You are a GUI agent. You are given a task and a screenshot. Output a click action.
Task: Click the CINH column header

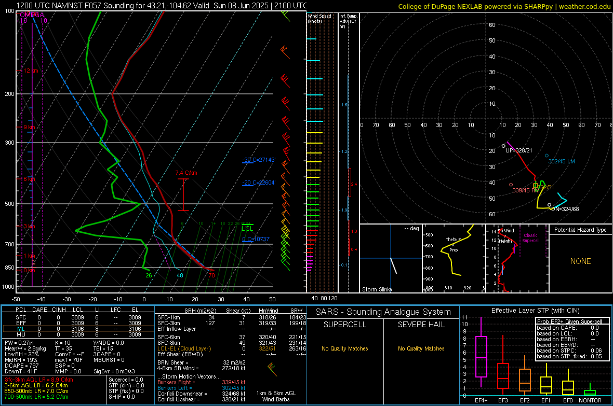click(59, 310)
